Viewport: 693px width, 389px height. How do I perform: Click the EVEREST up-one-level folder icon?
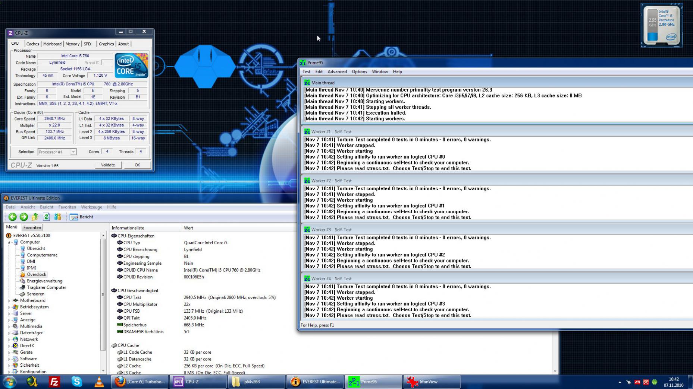click(35, 217)
